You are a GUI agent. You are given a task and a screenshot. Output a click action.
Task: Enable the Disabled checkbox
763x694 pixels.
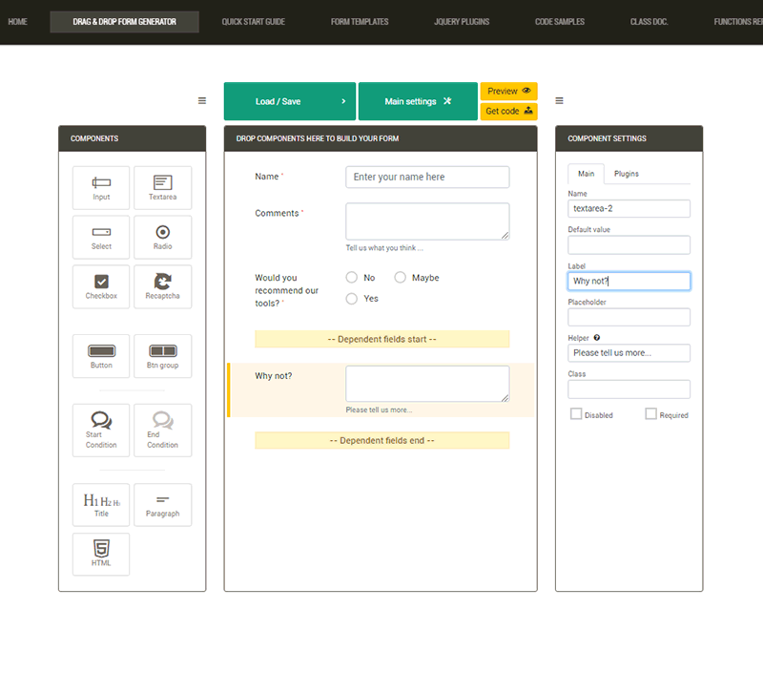point(576,414)
